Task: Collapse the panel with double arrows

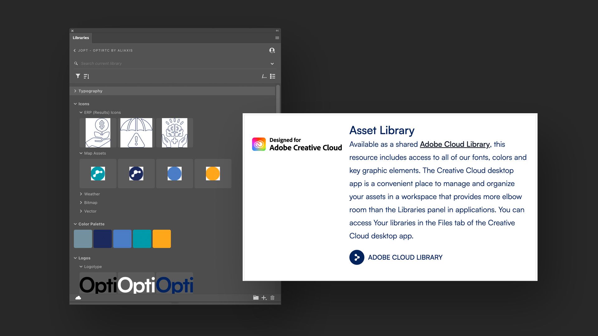Action: [277, 31]
